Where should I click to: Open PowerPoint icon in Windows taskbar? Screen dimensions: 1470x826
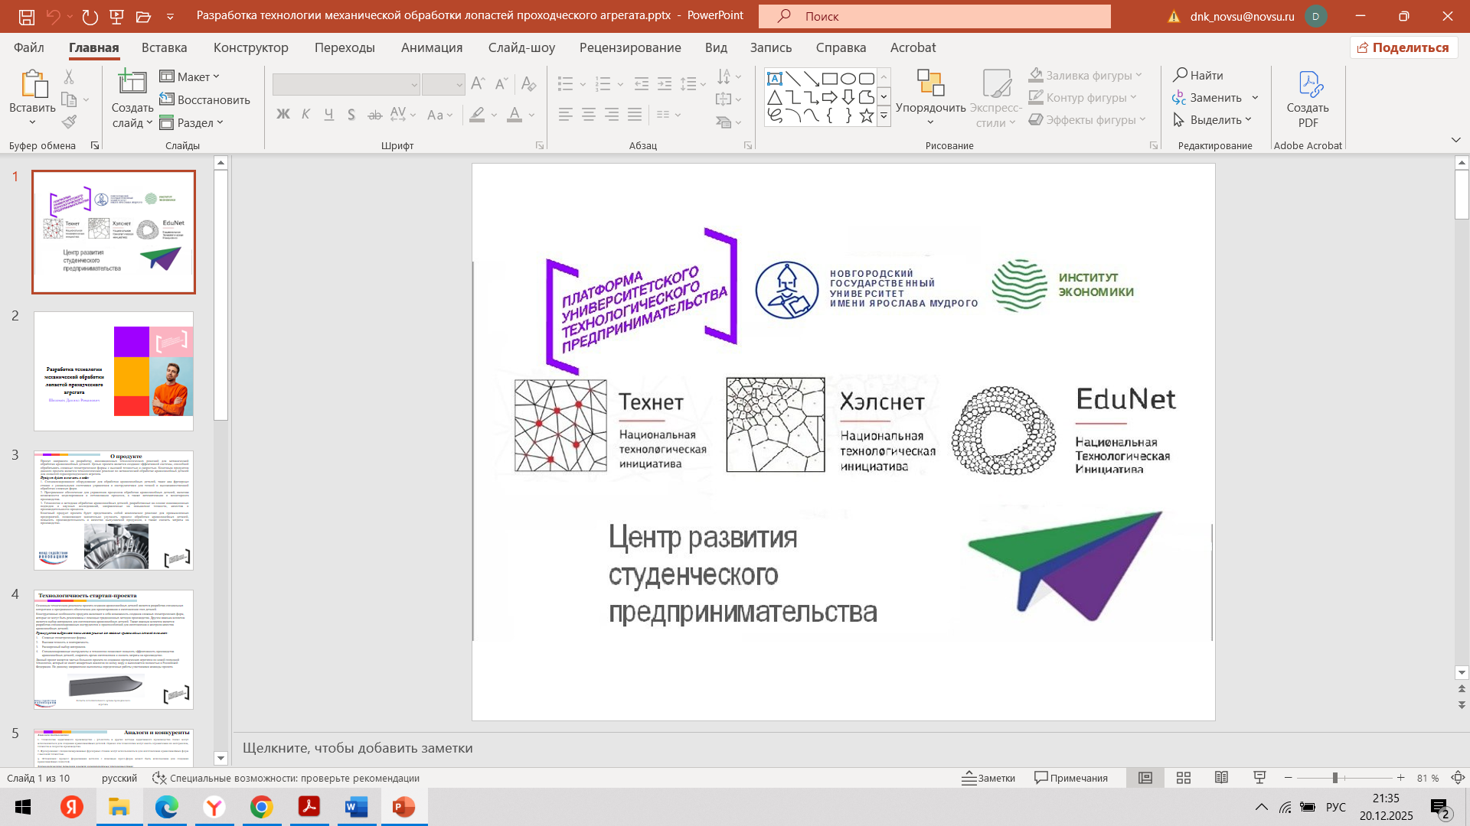point(403,807)
